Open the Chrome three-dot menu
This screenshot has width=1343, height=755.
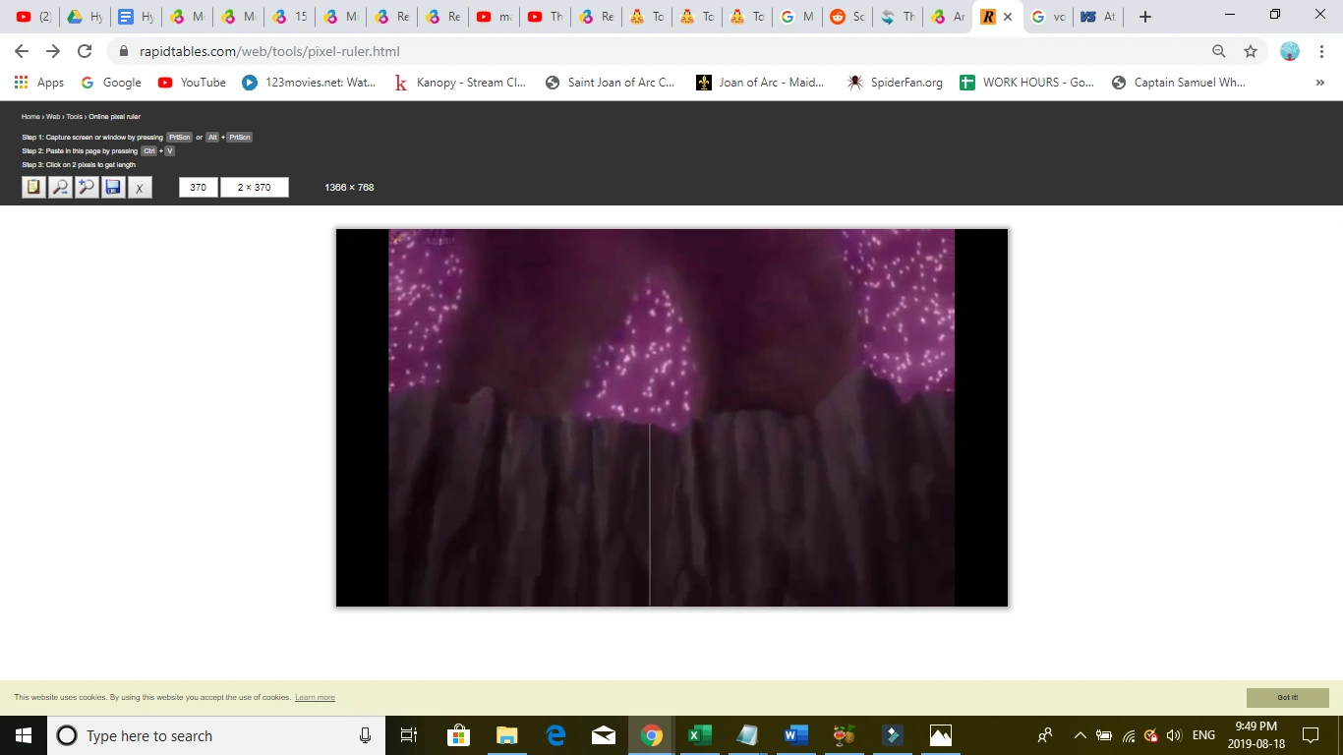pos(1322,51)
